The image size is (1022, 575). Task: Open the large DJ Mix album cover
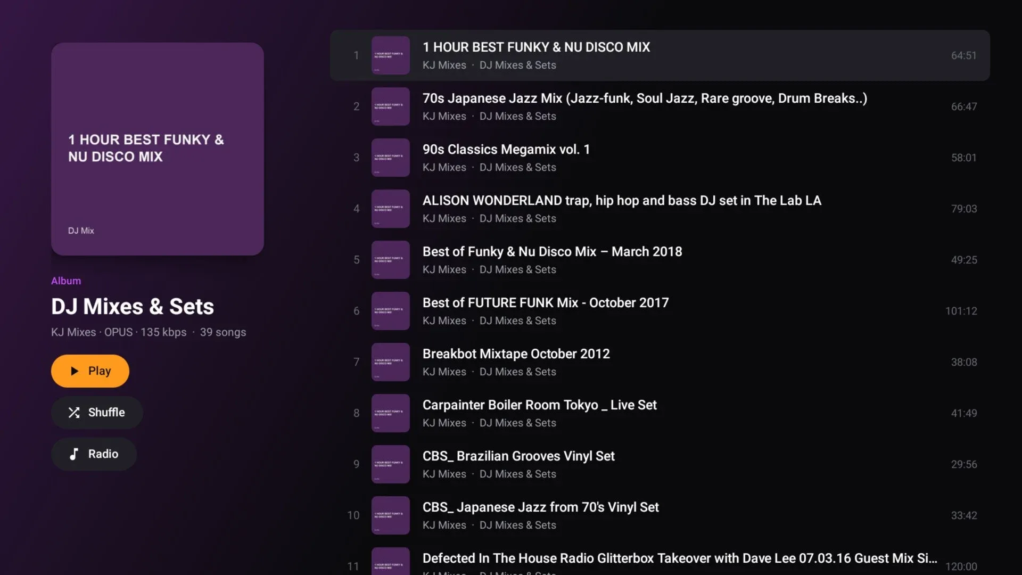(x=158, y=149)
